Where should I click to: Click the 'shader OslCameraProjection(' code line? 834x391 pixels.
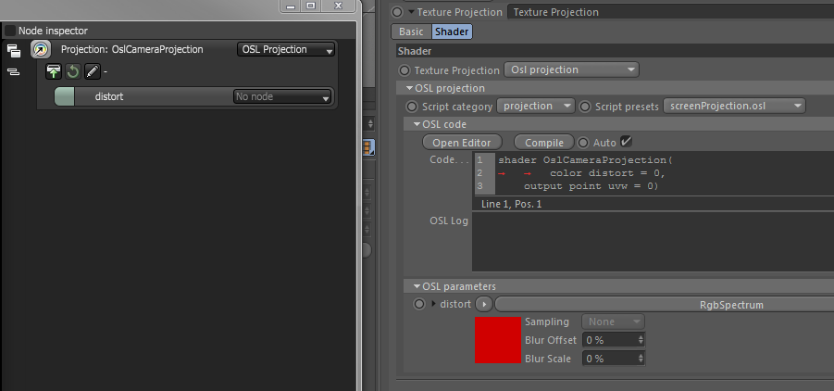click(x=586, y=159)
